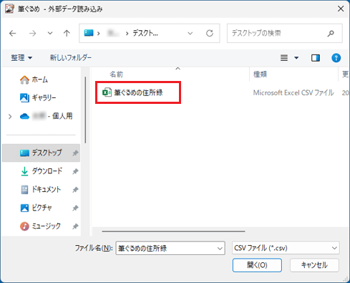Select デスクト... in the address path
The width and height of the screenshot is (350, 283).
coord(145,33)
